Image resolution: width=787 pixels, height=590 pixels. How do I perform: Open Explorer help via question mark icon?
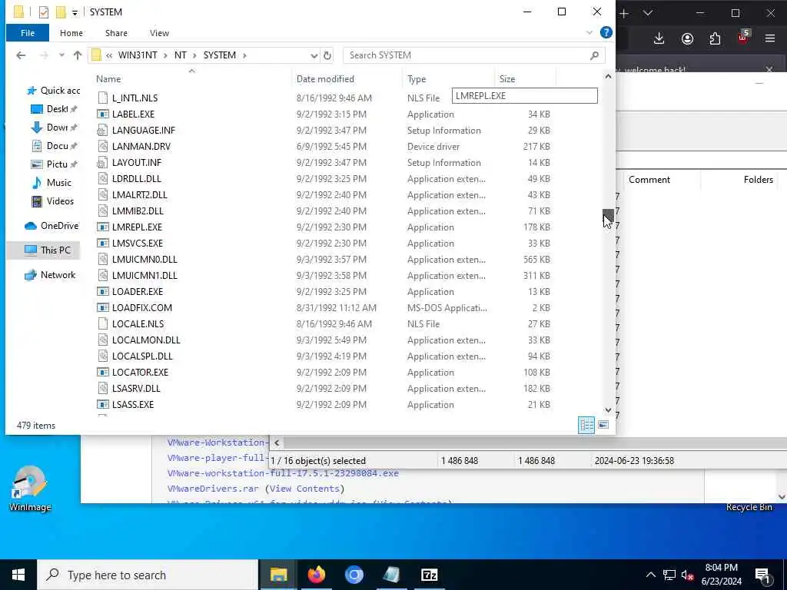[606, 32]
